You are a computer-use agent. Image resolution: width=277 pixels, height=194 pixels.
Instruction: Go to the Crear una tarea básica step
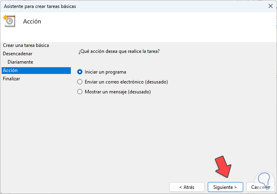(x=26, y=45)
